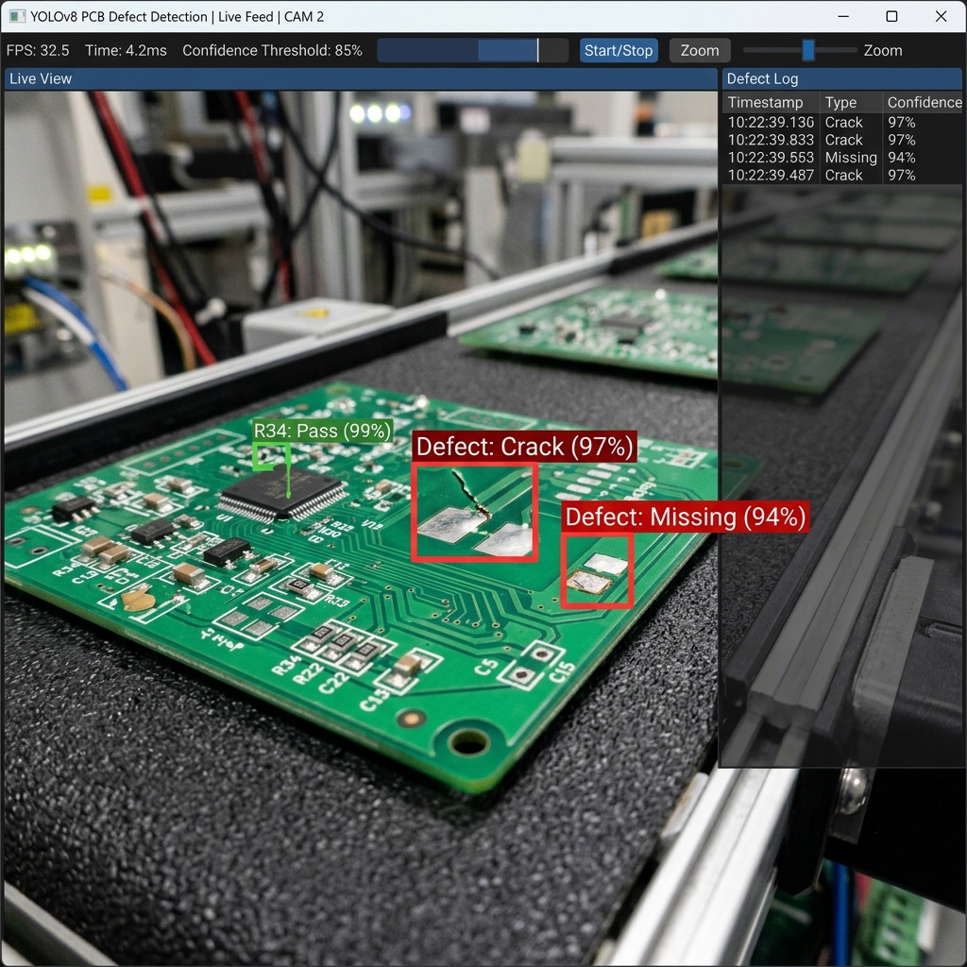
Task: Click the 'R34: Pass (99%)' label
Action: point(323,431)
